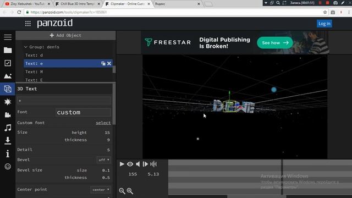Screen dimensions: 352x198
Task: Click the Bevel size value 0.1
Action: pyautogui.click(x=106, y=170)
